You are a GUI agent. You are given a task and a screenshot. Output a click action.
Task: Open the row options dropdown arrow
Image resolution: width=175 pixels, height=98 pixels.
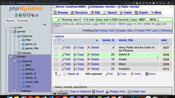click(97, 41)
